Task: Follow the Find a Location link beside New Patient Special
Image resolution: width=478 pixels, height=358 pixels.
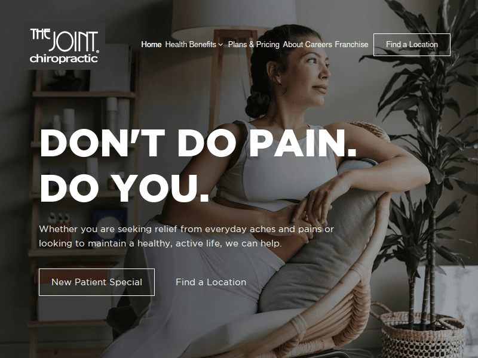Action: coord(211,282)
